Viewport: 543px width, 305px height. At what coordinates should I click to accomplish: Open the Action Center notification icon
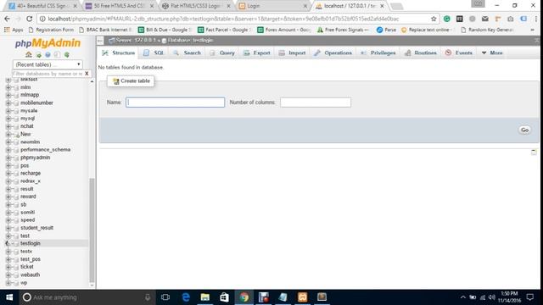point(529,297)
